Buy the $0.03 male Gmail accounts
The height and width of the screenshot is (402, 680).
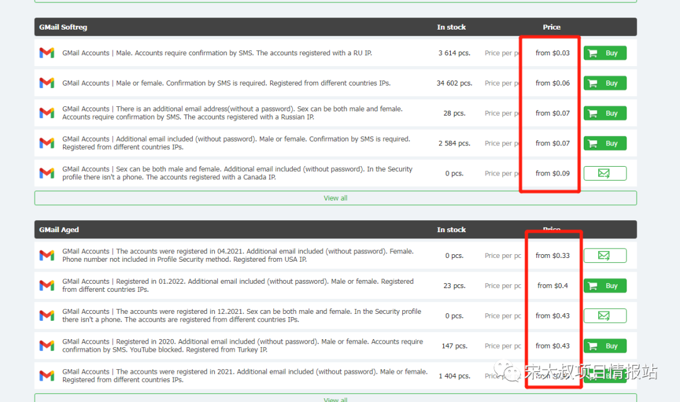[604, 53]
